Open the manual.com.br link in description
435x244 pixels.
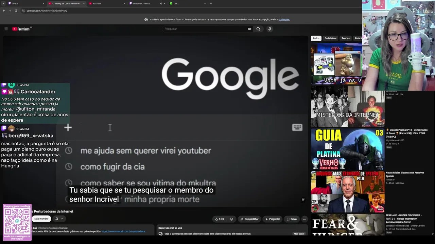(124, 231)
